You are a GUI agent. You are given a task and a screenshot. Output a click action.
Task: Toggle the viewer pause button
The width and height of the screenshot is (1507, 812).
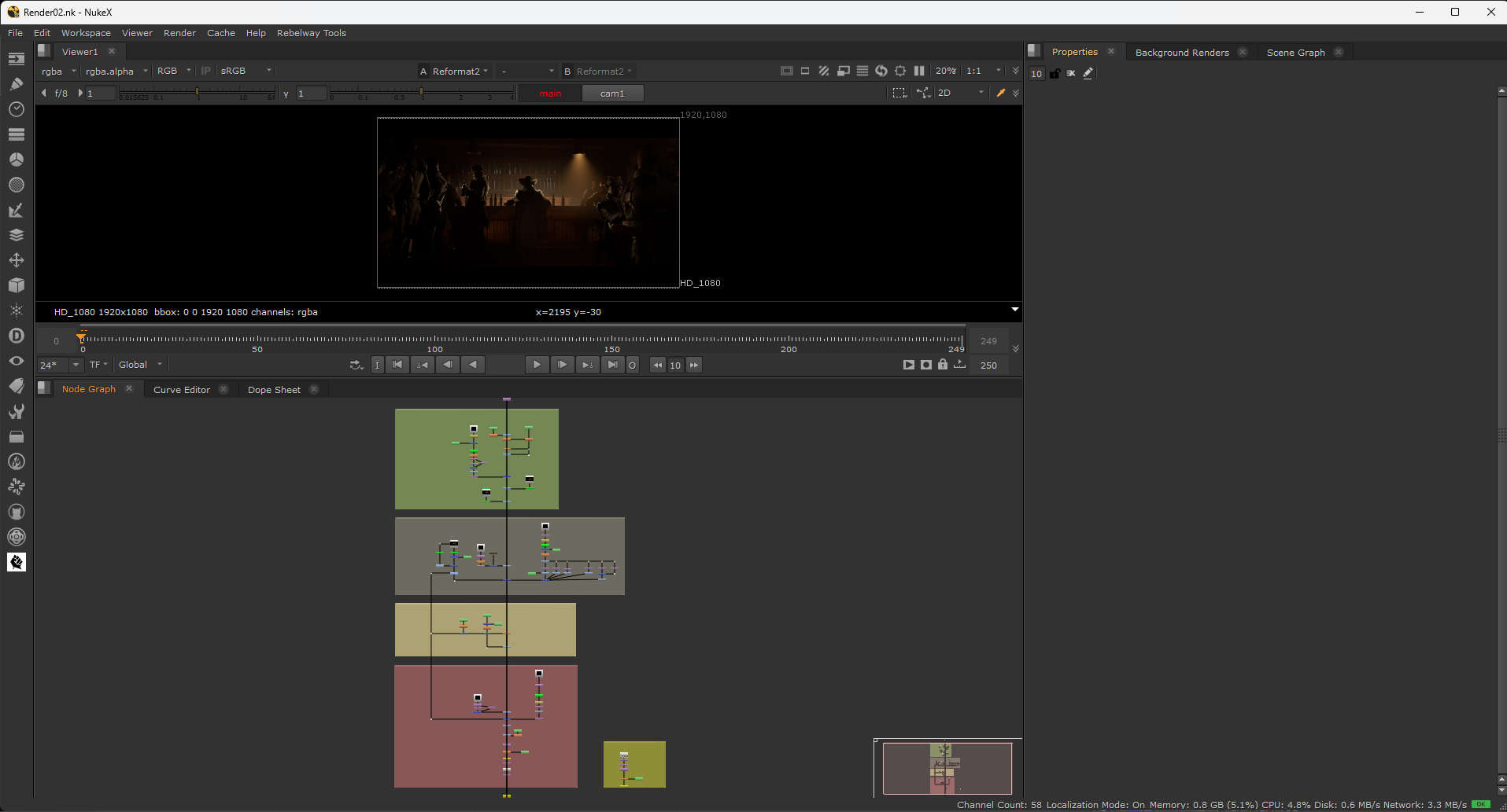[918, 71]
